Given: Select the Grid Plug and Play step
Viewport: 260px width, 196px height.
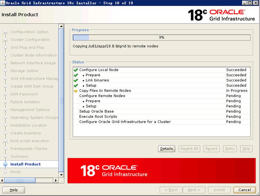Looking at the screenshot, I should (x=27, y=47).
